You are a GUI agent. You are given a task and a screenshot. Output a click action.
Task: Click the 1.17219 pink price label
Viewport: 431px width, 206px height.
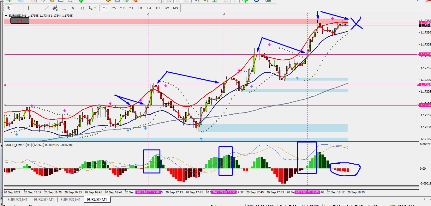(425, 85)
